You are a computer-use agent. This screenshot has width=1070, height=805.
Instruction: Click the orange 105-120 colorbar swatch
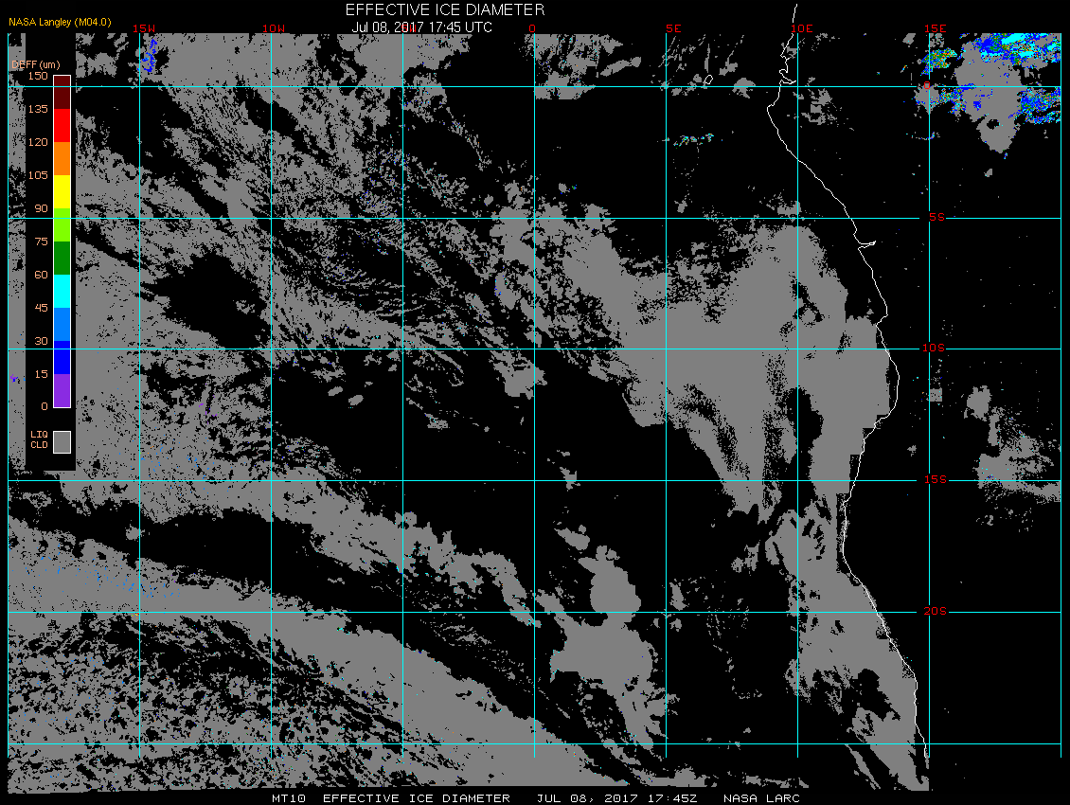tap(62, 158)
